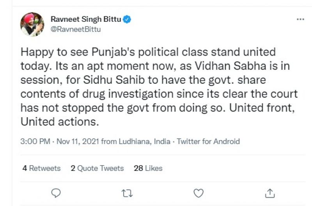The height and width of the screenshot is (206, 312).
Task: Click the final line "United actions."
Action: click(58, 122)
